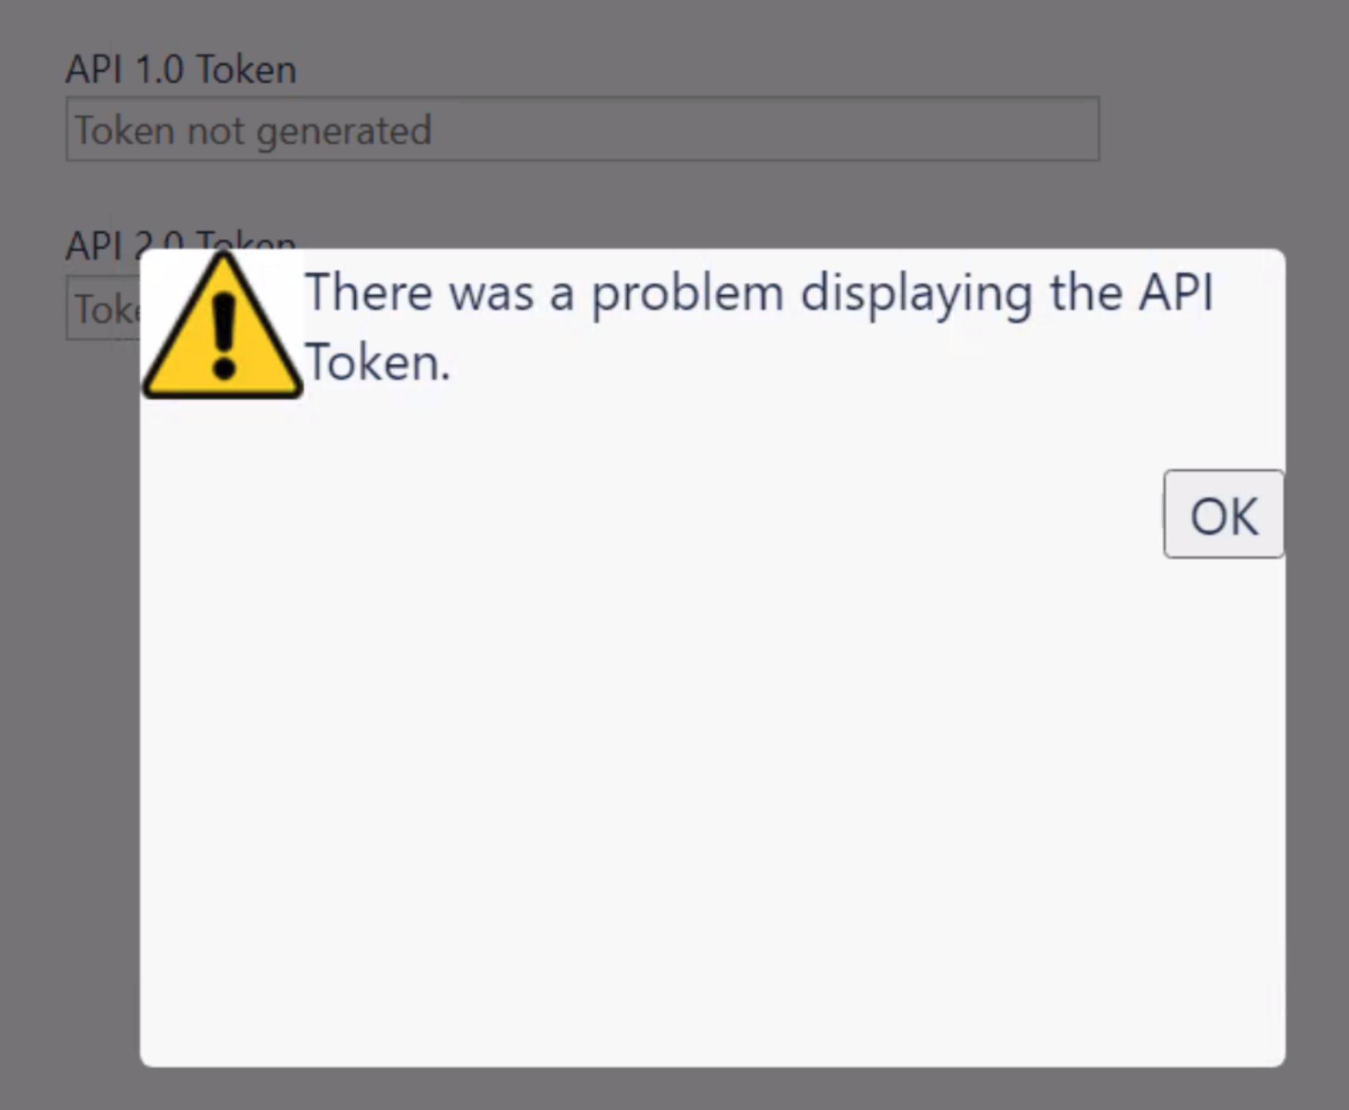Screen dimensions: 1349x1110
Task: Click the 'API 1.0 Token' label
Action: 181,69
